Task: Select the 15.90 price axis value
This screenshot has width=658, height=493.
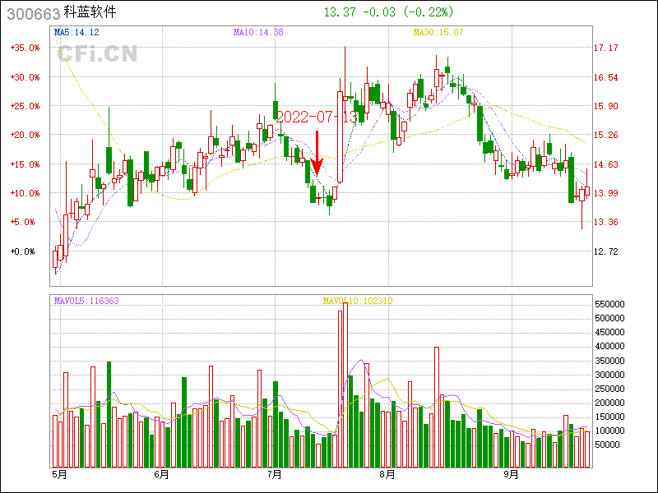Action: coord(606,106)
